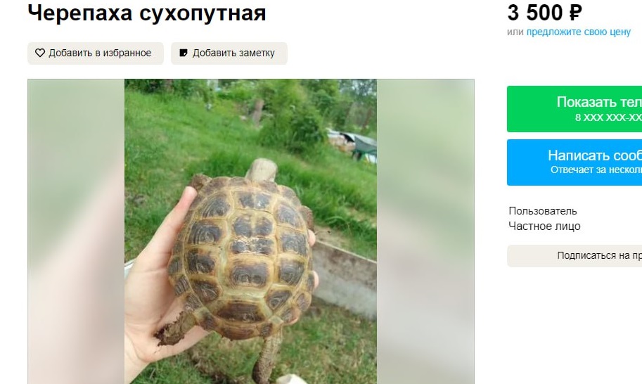
Task: Click 'Отвечает за несколько' response time subtitle
Action: (596, 170)
